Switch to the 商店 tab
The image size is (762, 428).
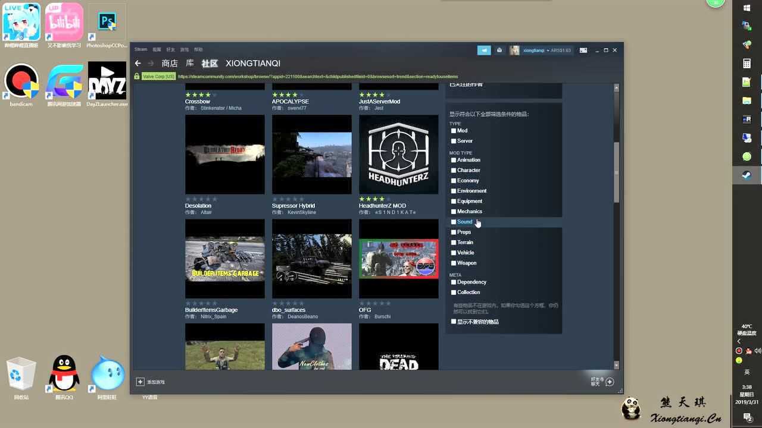tap(169, 63)
